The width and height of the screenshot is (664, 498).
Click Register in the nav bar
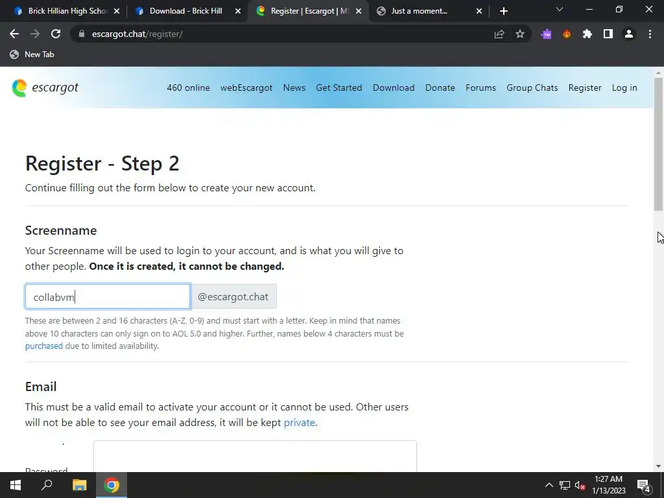[585, 88]
